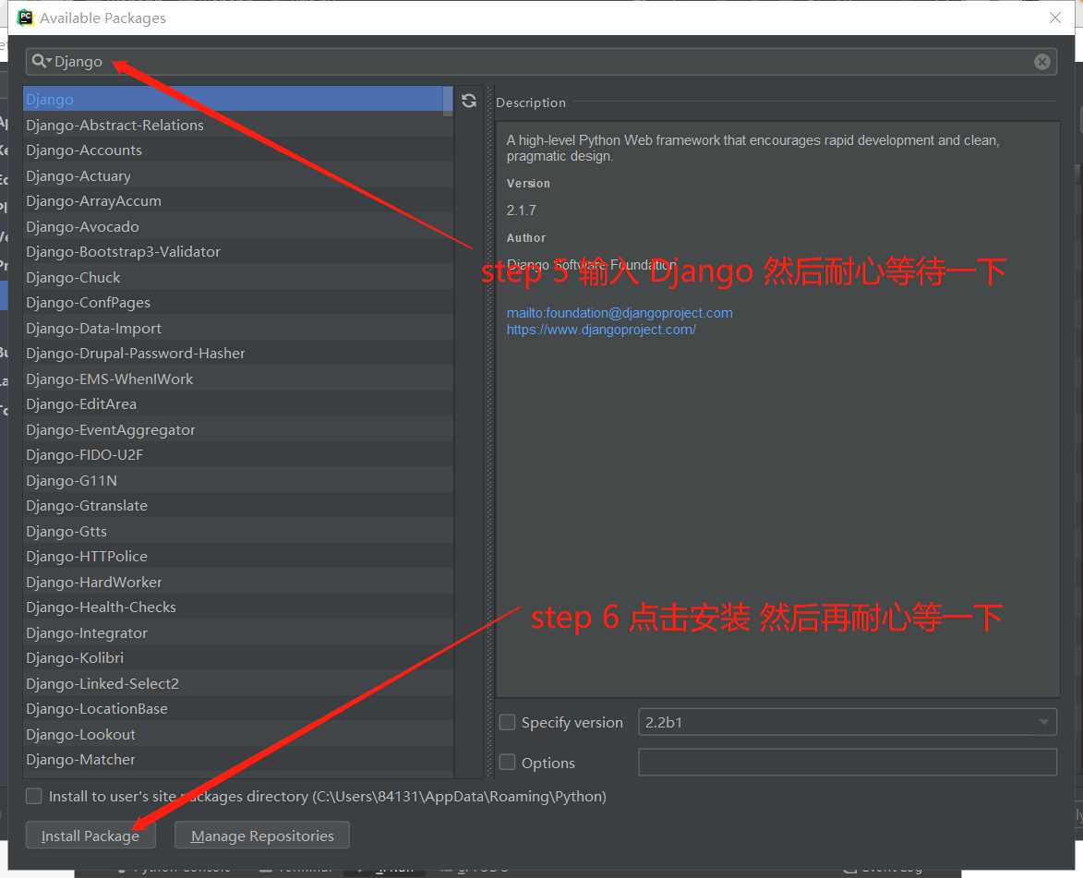The height and width of the screenshot is (878, 1083).
Task: Reload the package list with the refresh icon
Action: coord(469,101)
